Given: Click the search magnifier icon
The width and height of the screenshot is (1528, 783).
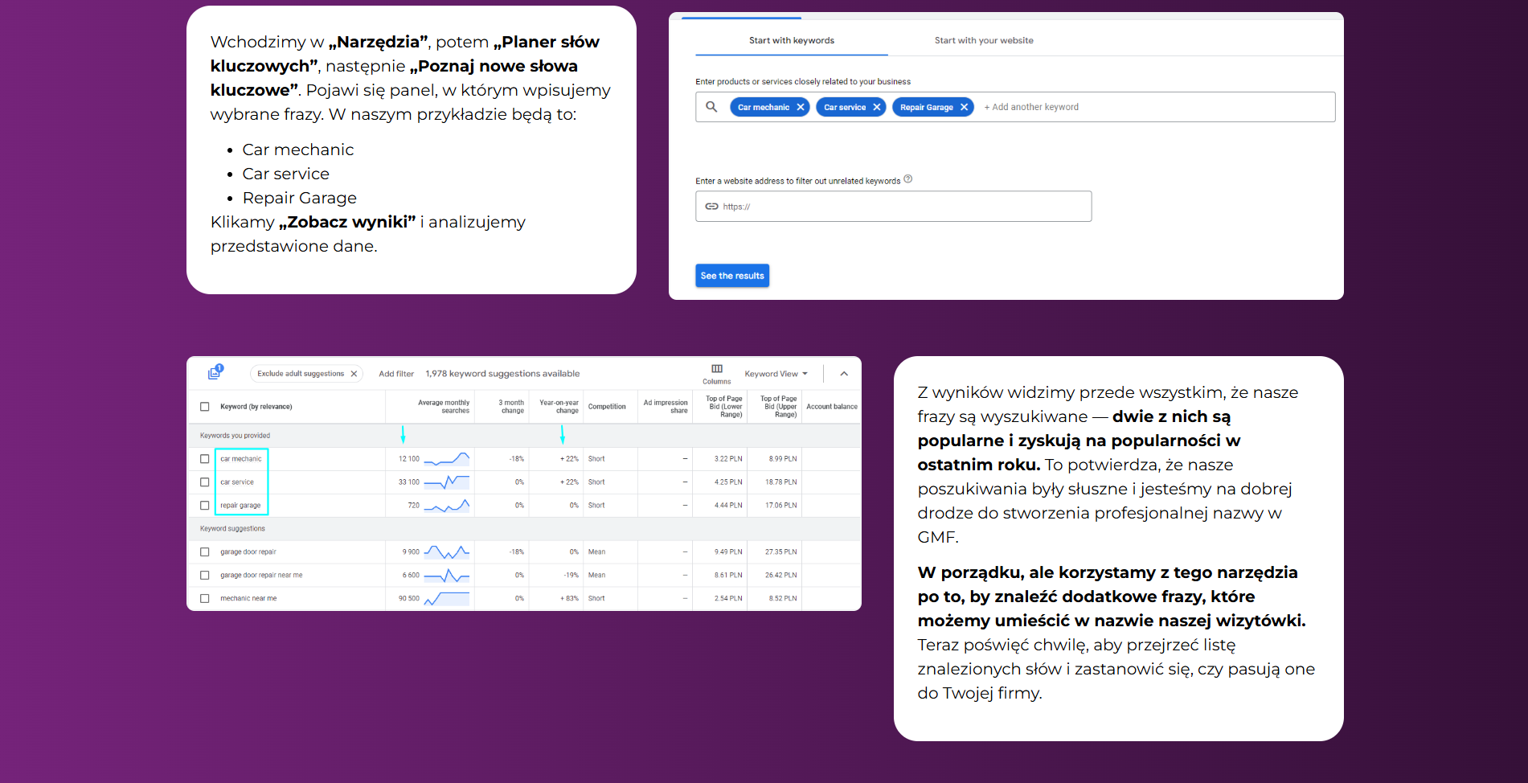Looking at the screenshot, I should (x=711, y=107).
